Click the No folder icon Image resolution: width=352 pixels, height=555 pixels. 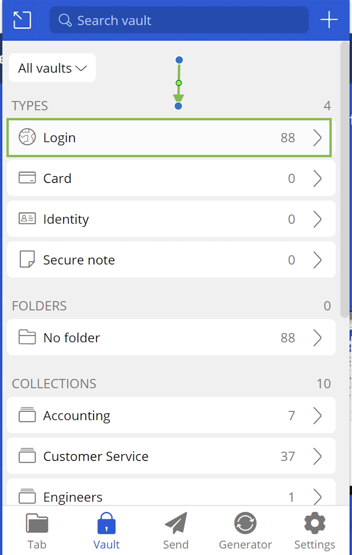[x=27, y=337]
